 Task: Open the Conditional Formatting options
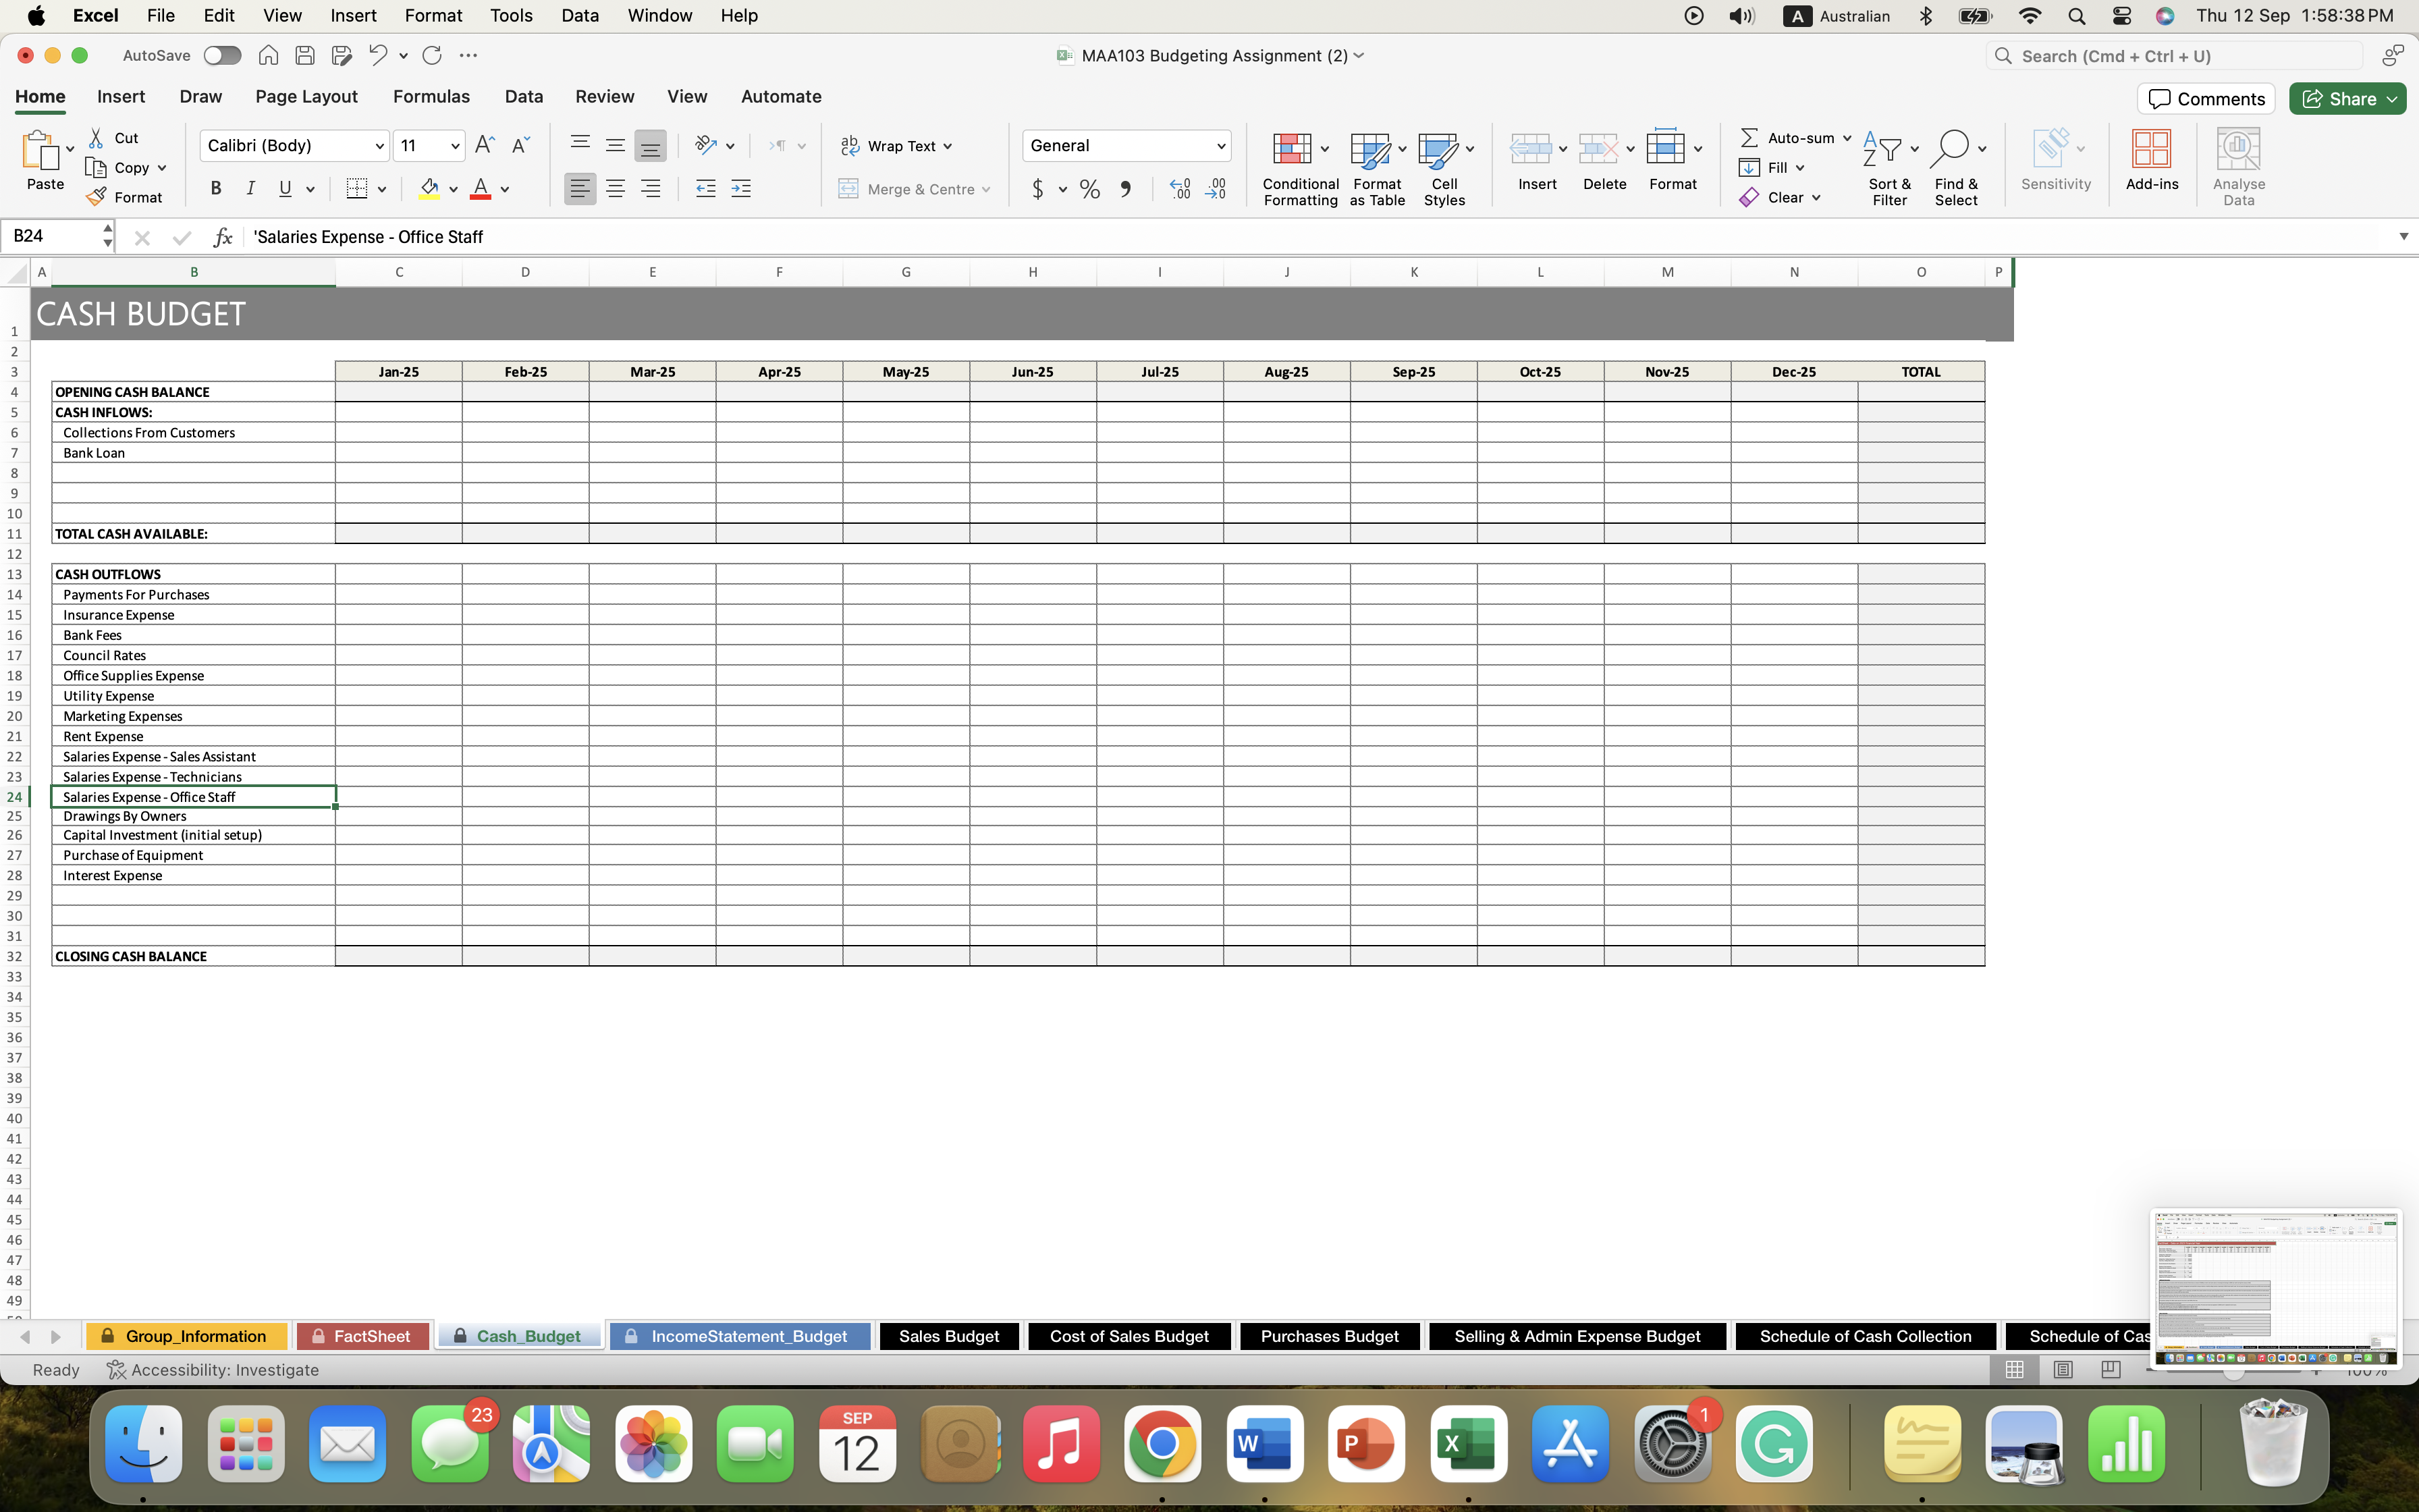pos(1299,165)
